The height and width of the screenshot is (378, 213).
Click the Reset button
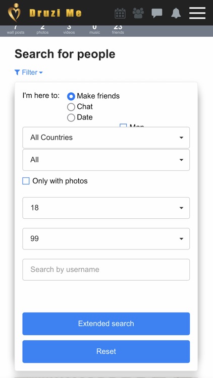(x=106, y=351)
